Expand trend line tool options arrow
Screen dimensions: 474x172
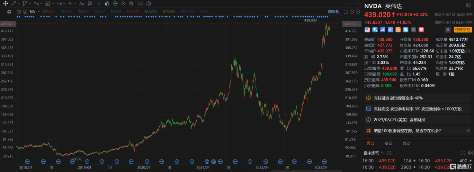(19, 4)
